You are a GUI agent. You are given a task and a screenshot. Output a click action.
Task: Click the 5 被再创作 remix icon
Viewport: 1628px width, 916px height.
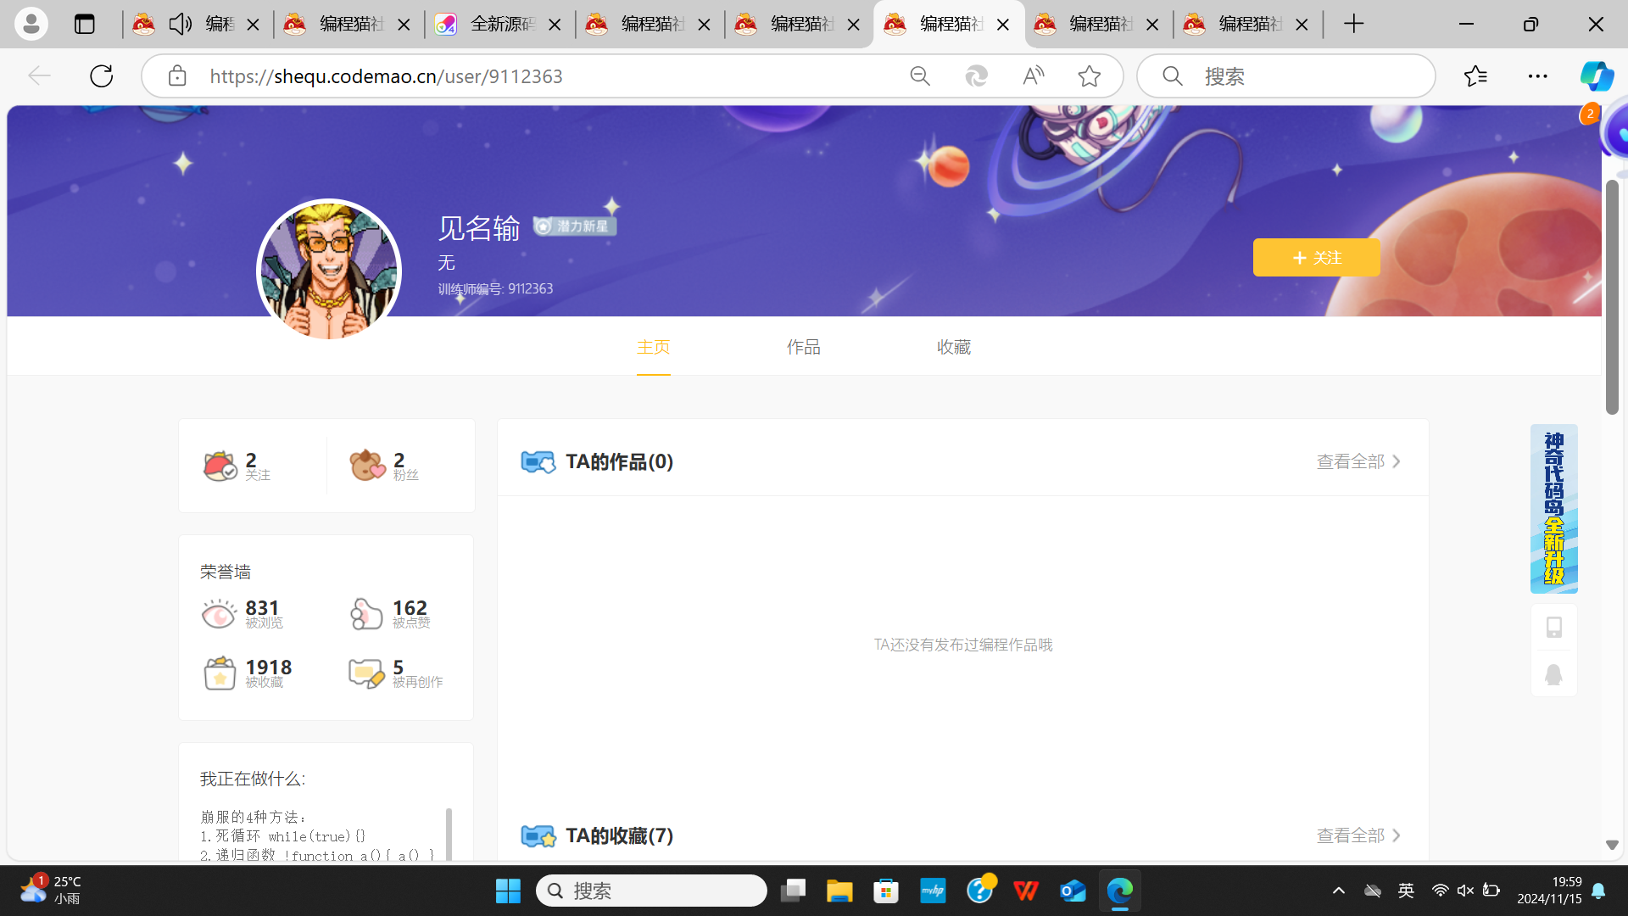pos(366,673)
